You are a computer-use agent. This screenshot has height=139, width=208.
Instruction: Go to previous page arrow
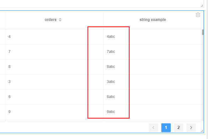tap(153, 127)
